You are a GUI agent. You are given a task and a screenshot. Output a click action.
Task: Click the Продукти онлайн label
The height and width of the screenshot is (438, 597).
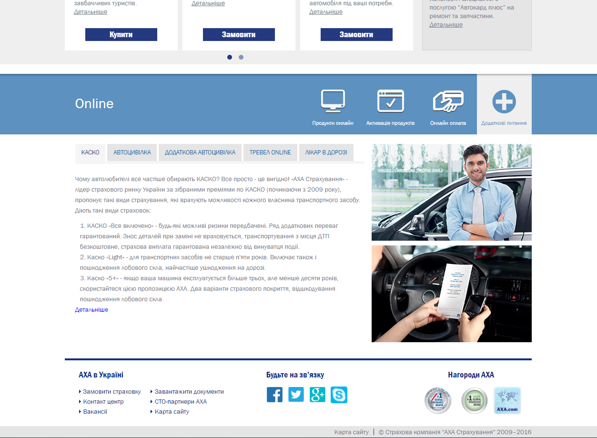333,123
